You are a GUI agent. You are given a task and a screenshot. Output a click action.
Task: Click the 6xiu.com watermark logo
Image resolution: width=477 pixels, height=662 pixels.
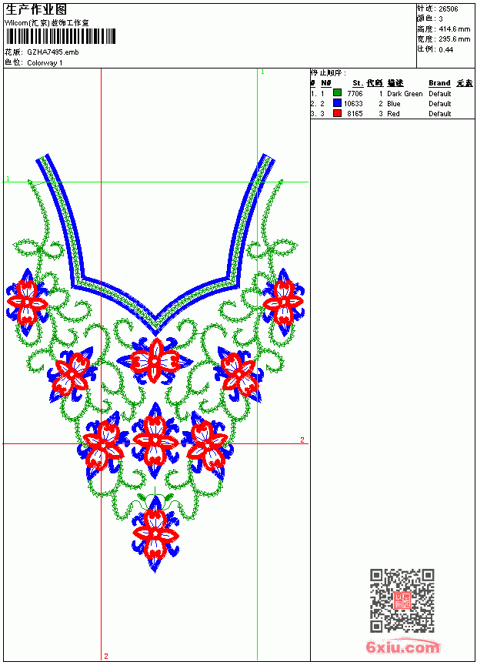(403, 647)
